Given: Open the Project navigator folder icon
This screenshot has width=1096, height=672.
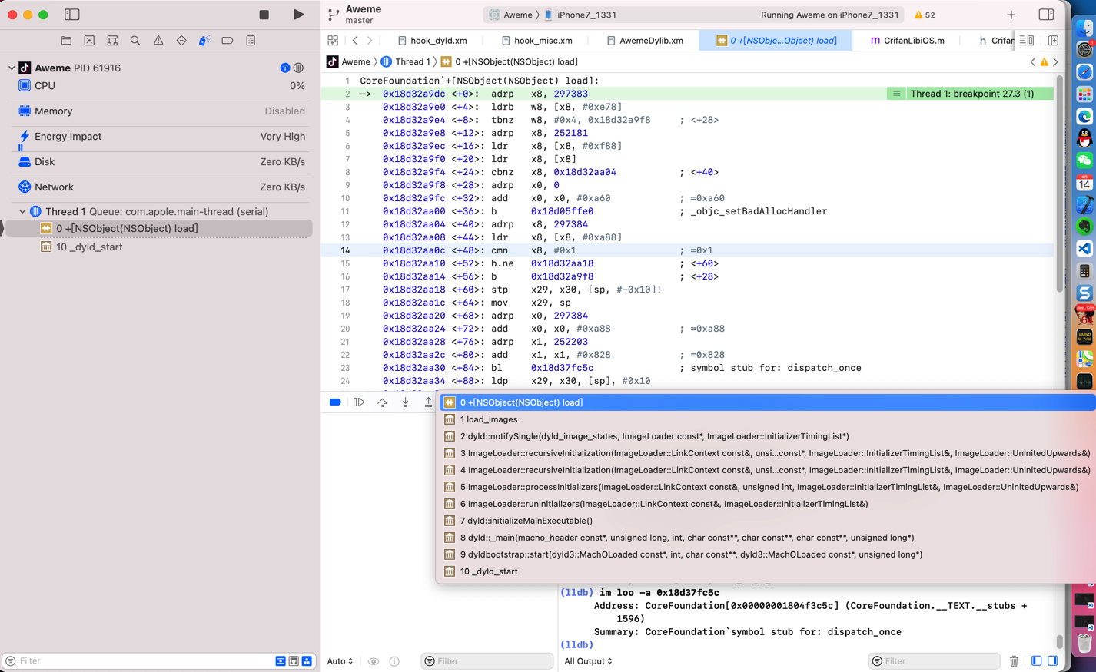Looking at the screenshot, I should pyautogui.click(x=66, y=41).
